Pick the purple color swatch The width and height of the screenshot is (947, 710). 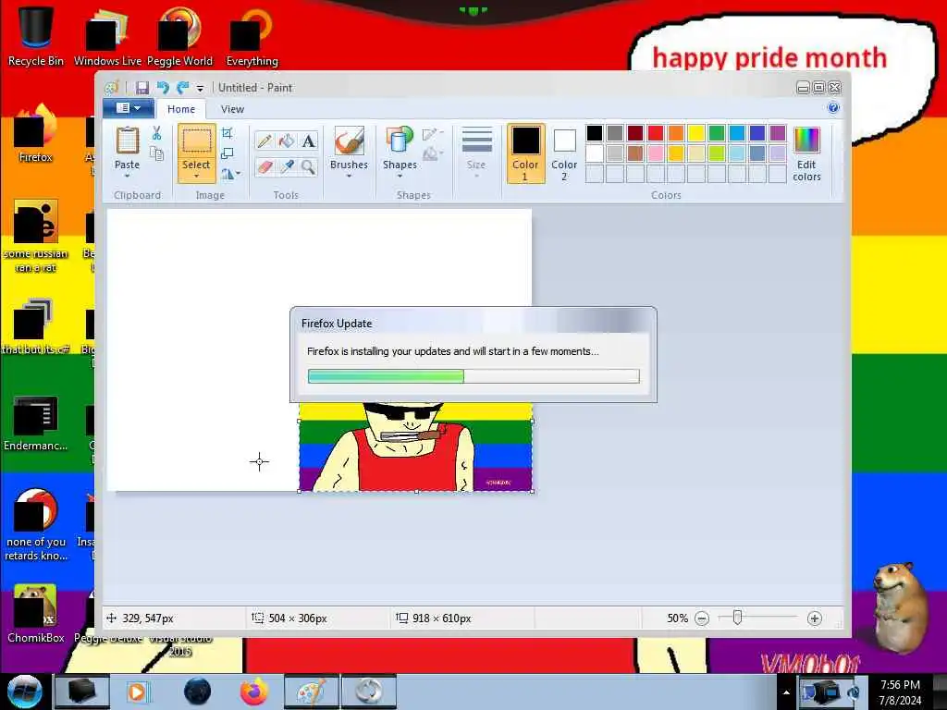(x=778, y=133)
